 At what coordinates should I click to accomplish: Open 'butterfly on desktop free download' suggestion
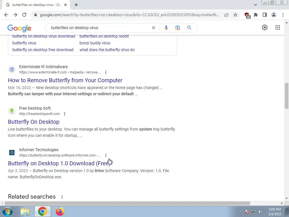43,50
